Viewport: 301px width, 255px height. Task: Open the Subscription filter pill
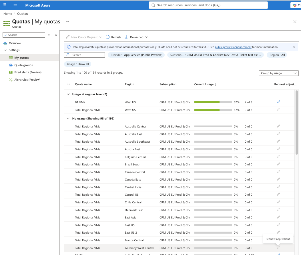(x=215, y=55)
